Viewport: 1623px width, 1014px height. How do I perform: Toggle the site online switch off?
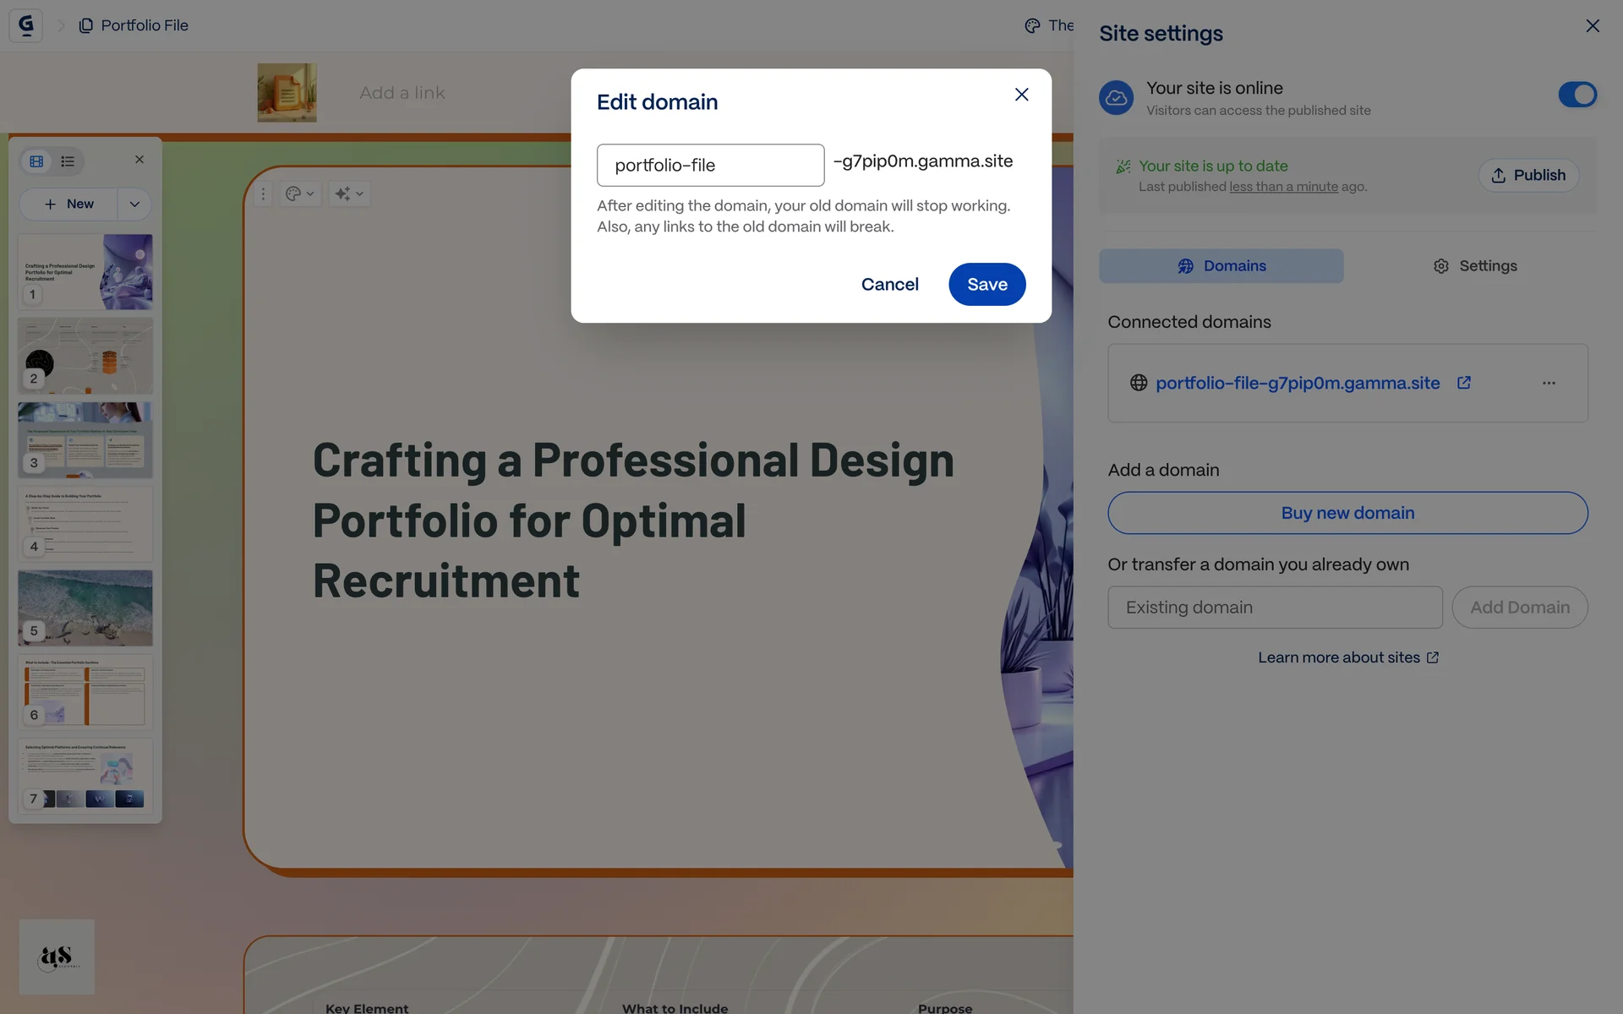pyautogui.click(x=1577, y=95)
